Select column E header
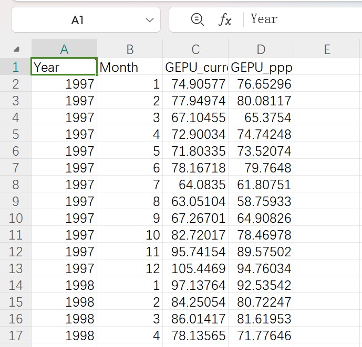Screen dimensions: 362x347 (x=327, y=49)
